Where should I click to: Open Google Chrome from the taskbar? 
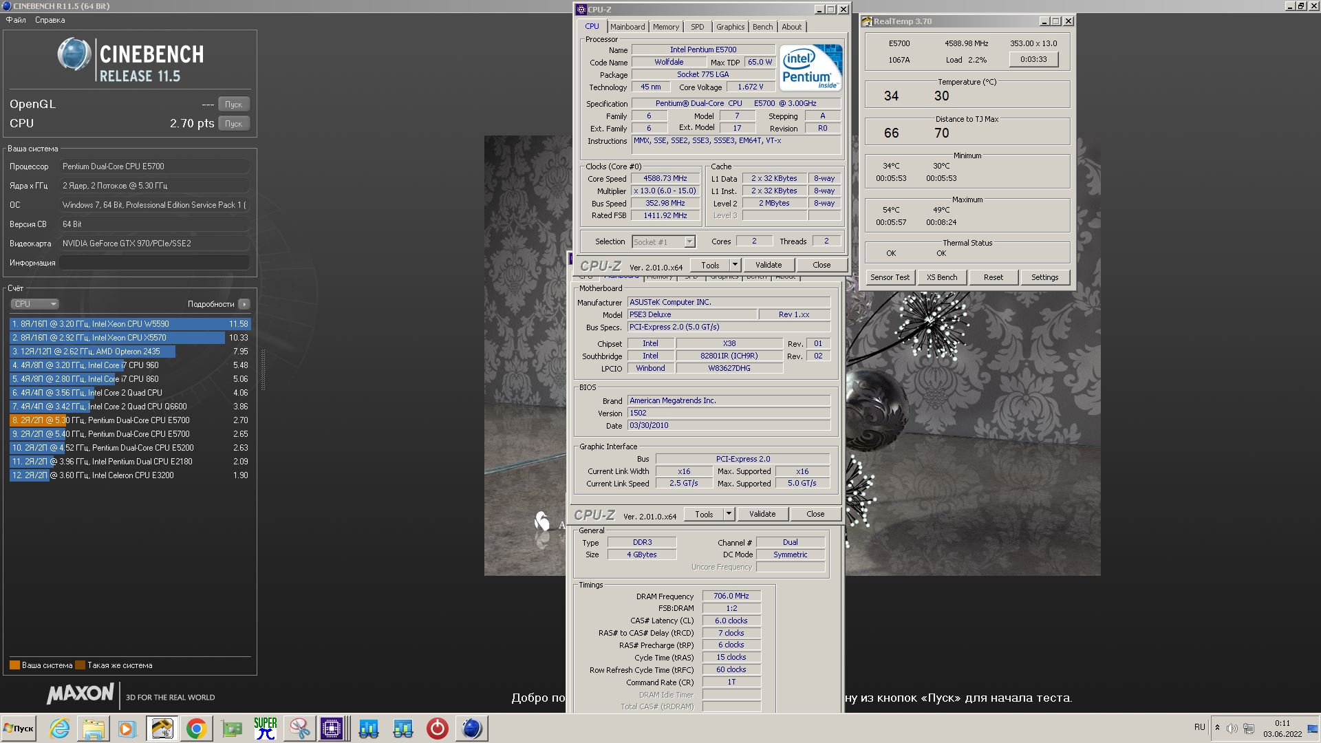(x=197, y=729)
